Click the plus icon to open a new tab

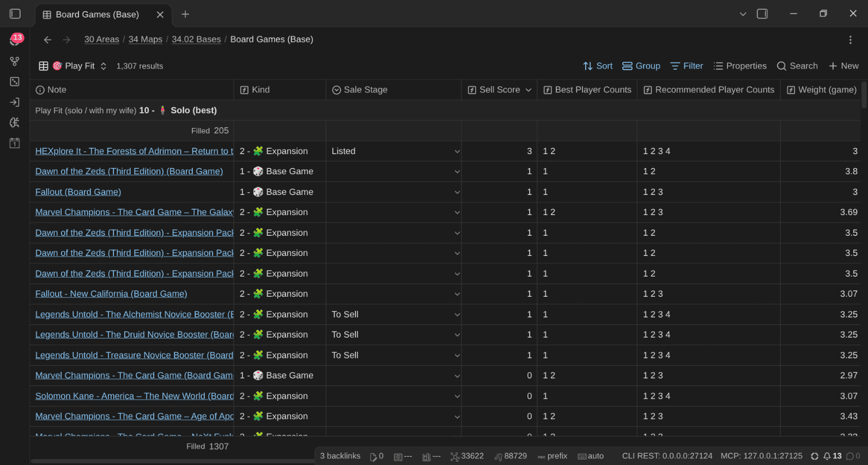pos(185,14)
